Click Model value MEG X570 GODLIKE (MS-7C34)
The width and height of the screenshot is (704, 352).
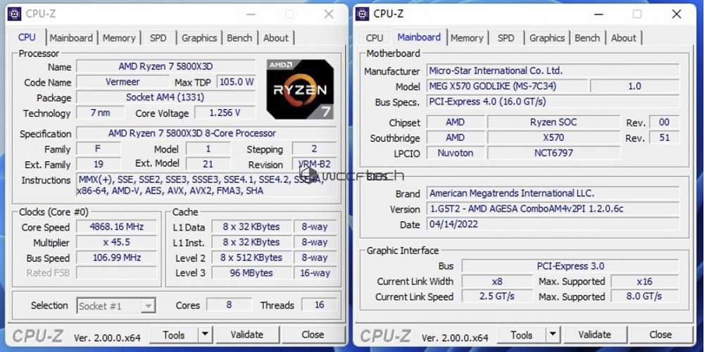coord(506,86)
